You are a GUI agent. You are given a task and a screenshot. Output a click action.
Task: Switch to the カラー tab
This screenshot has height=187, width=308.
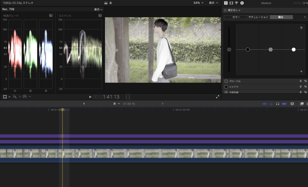coord(236,17)
